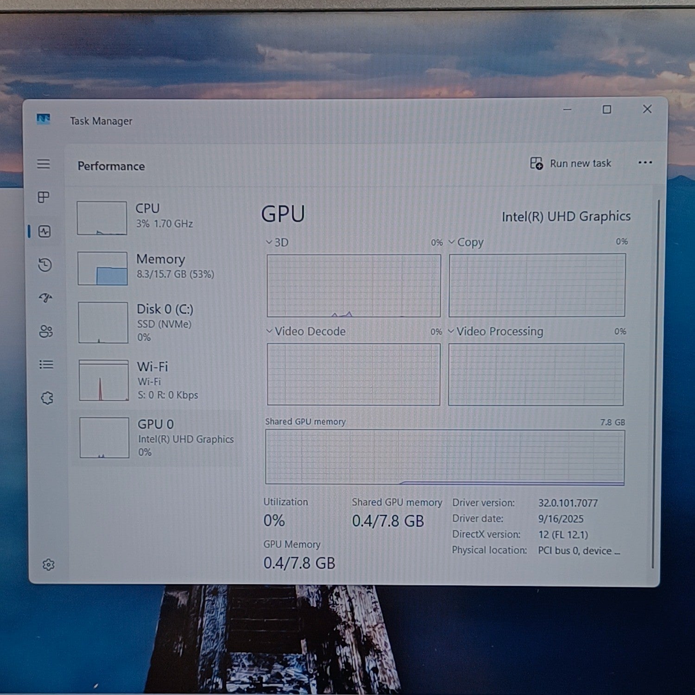This screenshot has height=695, width=695.
Task: Click the driver version 32.0.101.7077
Action: (x=568, y=503)
